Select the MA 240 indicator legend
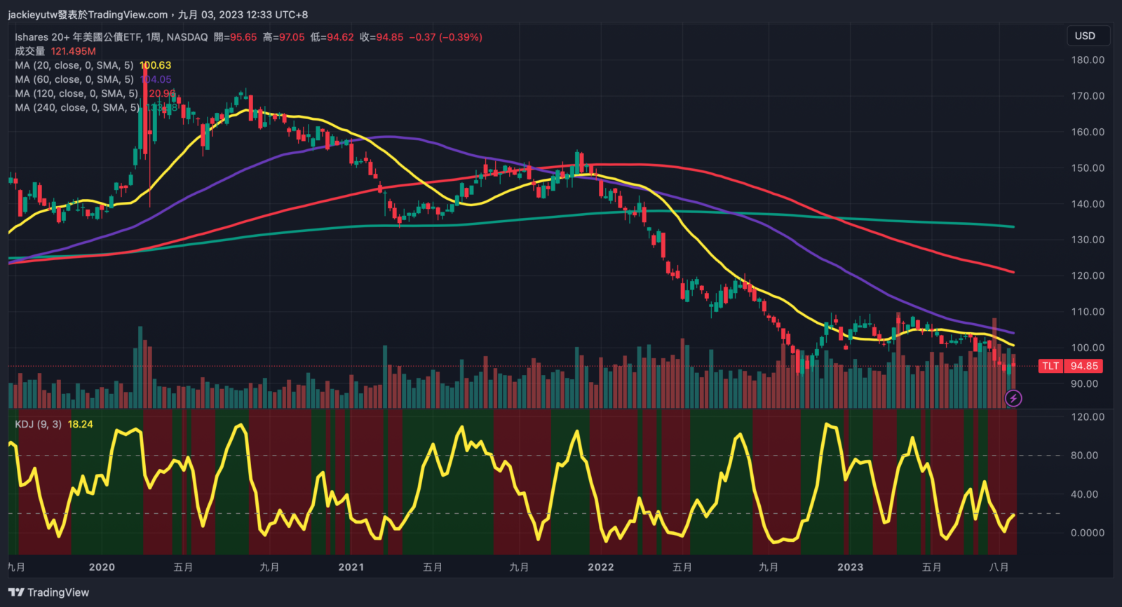 click(76, 107)
